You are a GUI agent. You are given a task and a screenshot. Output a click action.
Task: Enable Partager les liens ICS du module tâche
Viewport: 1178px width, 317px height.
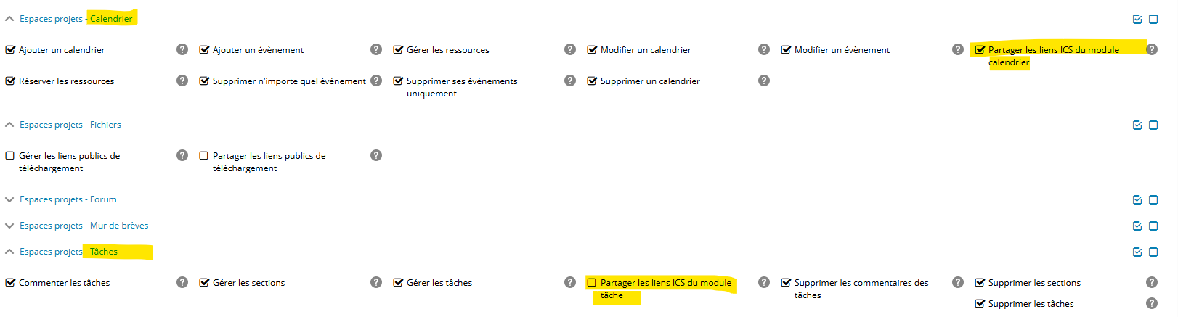click(x=592, y=283)
